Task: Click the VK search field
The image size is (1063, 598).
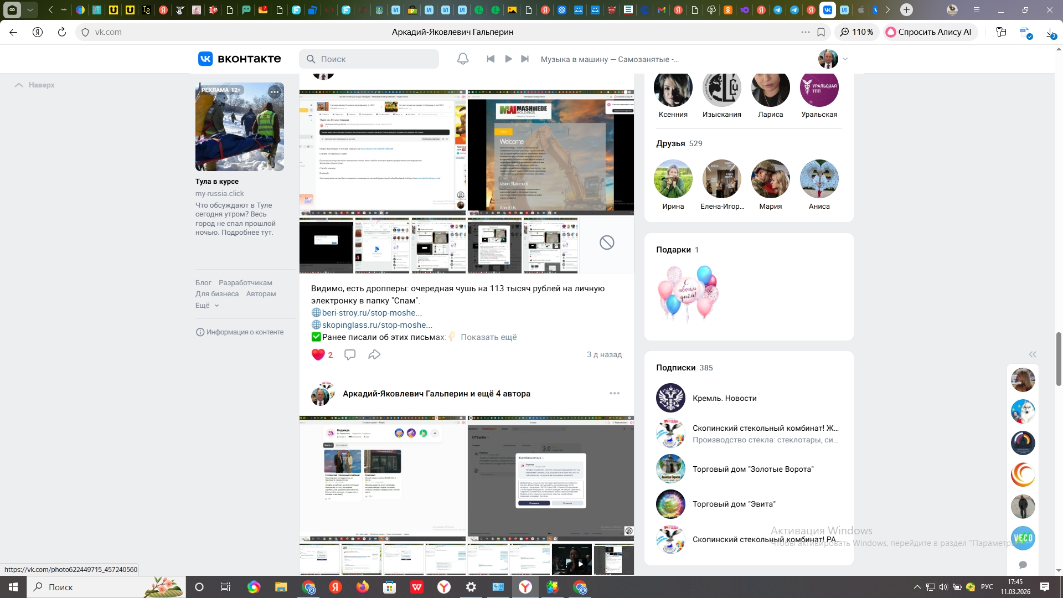Action: pos(369,59)
